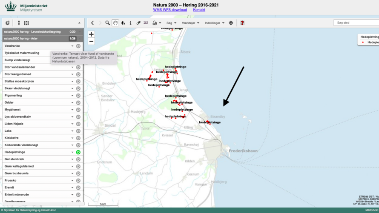The width and height of the screenshot is (379, 213).
Task: Open the red question mark help
Action: coord(242,23)
